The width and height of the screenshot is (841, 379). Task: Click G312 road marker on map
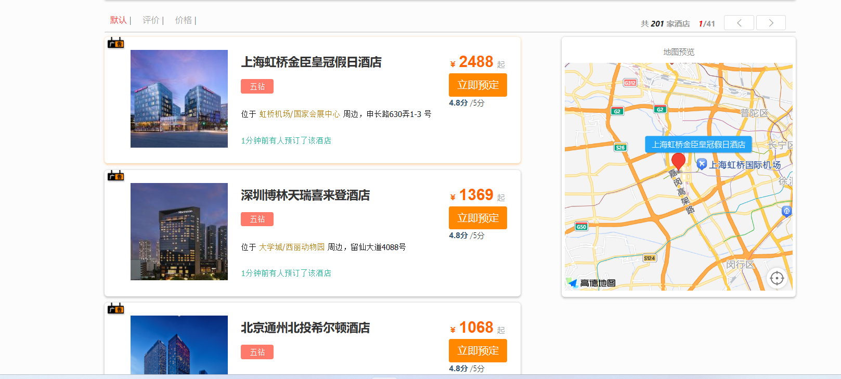pyautogui.click(x=630, y=83)
